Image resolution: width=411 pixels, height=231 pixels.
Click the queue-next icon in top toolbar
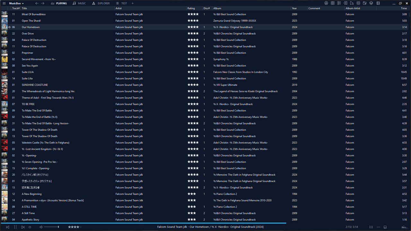[x=358, y=3]
